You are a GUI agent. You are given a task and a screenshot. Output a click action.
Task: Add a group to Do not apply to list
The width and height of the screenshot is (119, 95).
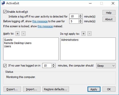(x=83, y=33)
